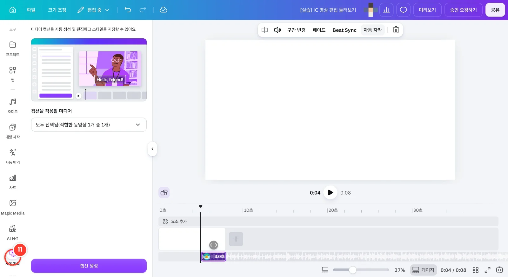Delete the selected clip with trash icon
Viewport: 508px width, 277px height.
tap(396, 30)
